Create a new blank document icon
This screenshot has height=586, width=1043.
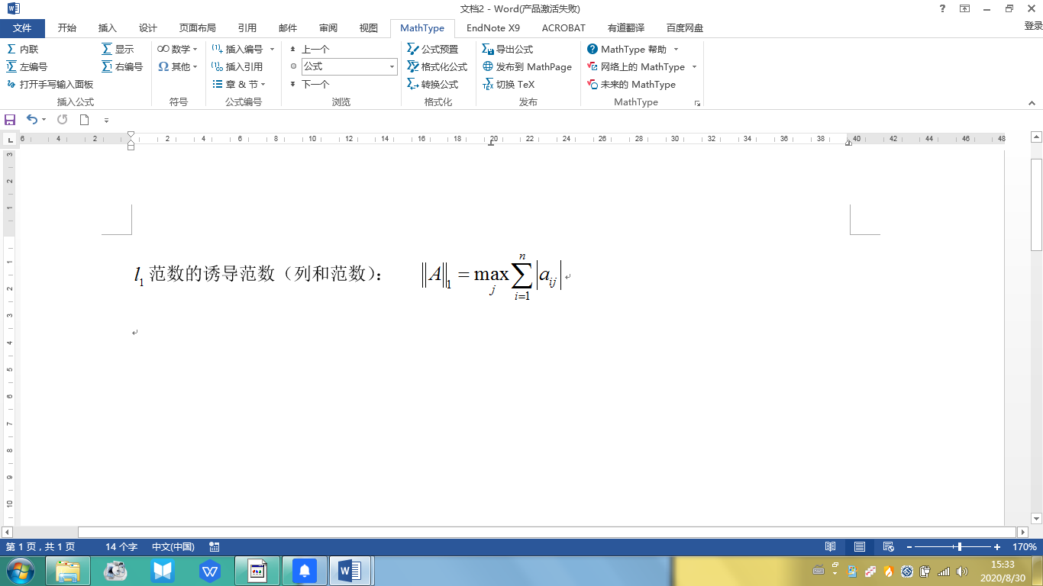(x=85, y=120)
